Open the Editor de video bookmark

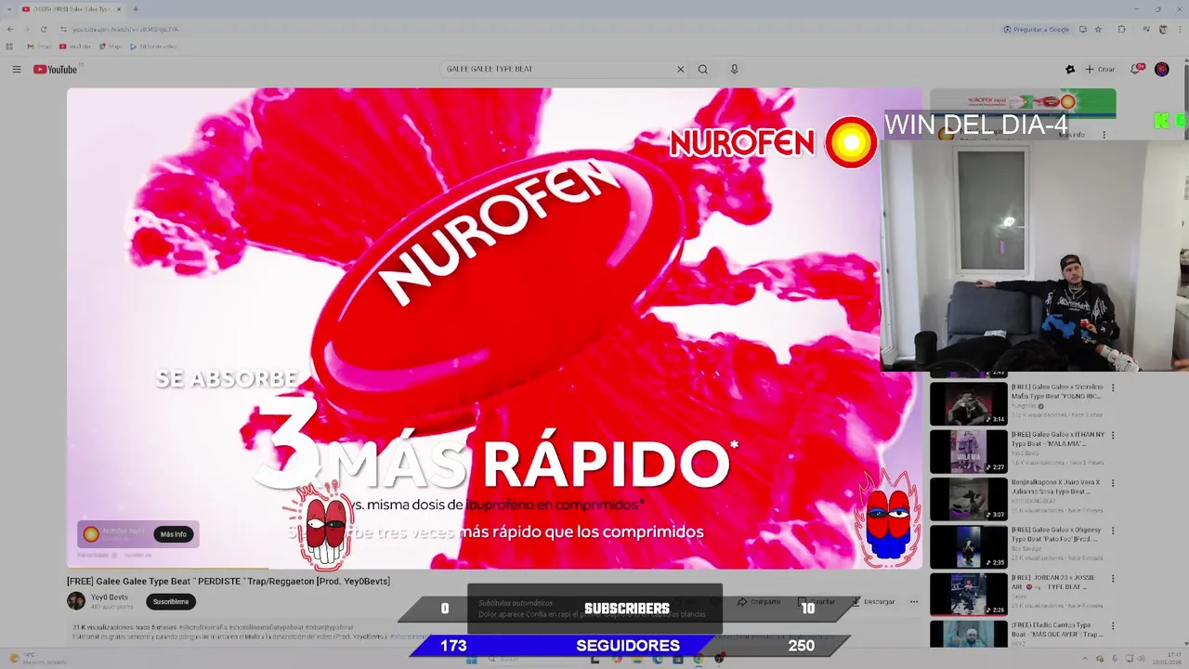click(x=153, y=46)
